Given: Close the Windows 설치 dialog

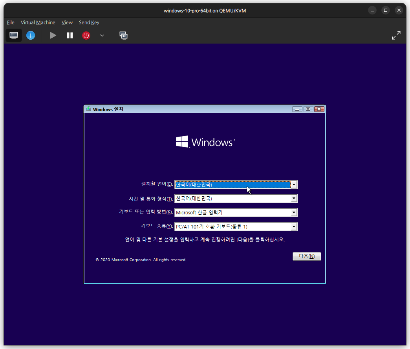Looking at the screenshot, I should 319,109.
